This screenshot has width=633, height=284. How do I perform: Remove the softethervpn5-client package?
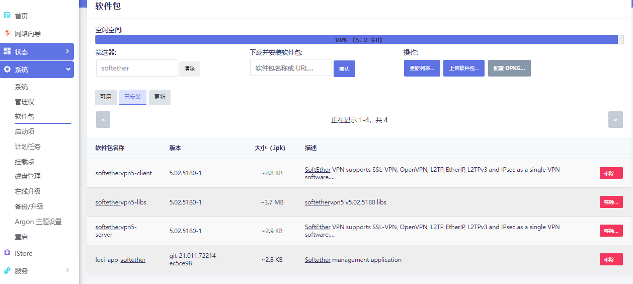[x=611, y=173]
